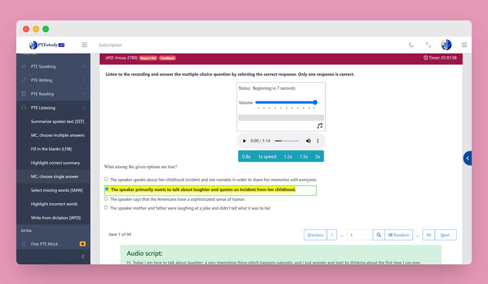Click the Next pagination button
Viewport: 488px width, 284px height.
click(x=445, y=235)
